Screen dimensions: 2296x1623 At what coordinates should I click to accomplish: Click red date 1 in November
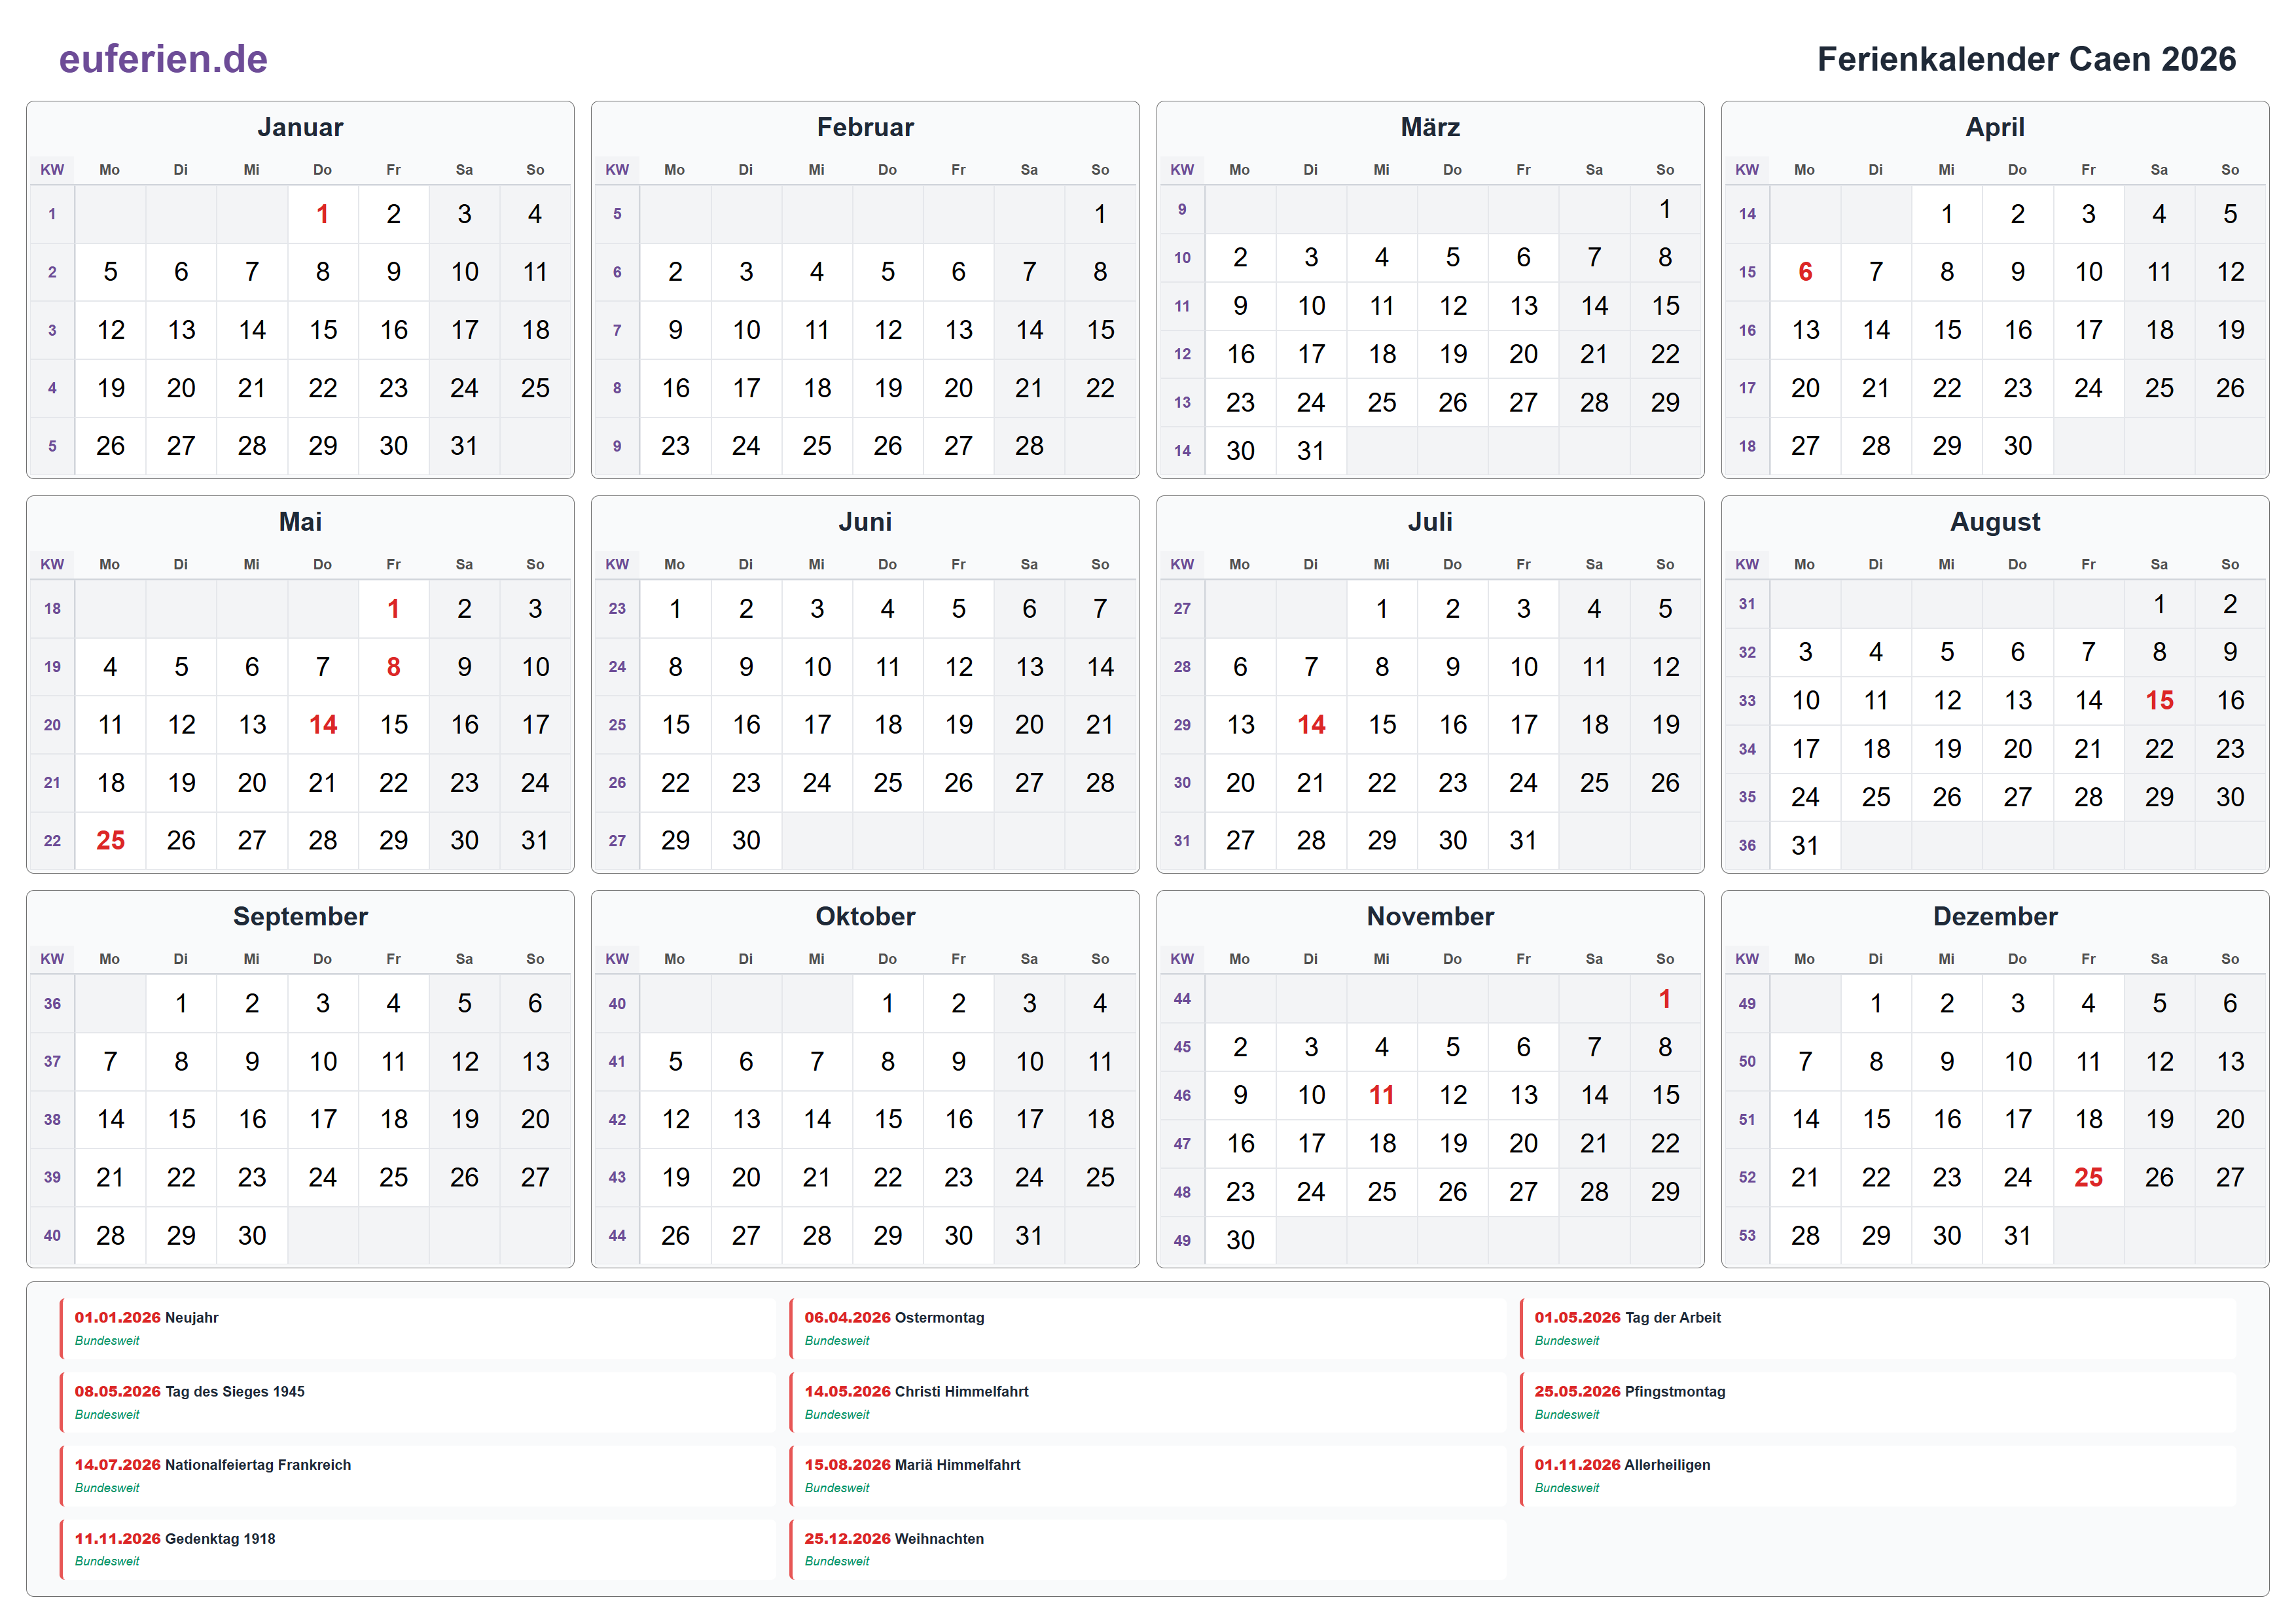click(1665, 999)
